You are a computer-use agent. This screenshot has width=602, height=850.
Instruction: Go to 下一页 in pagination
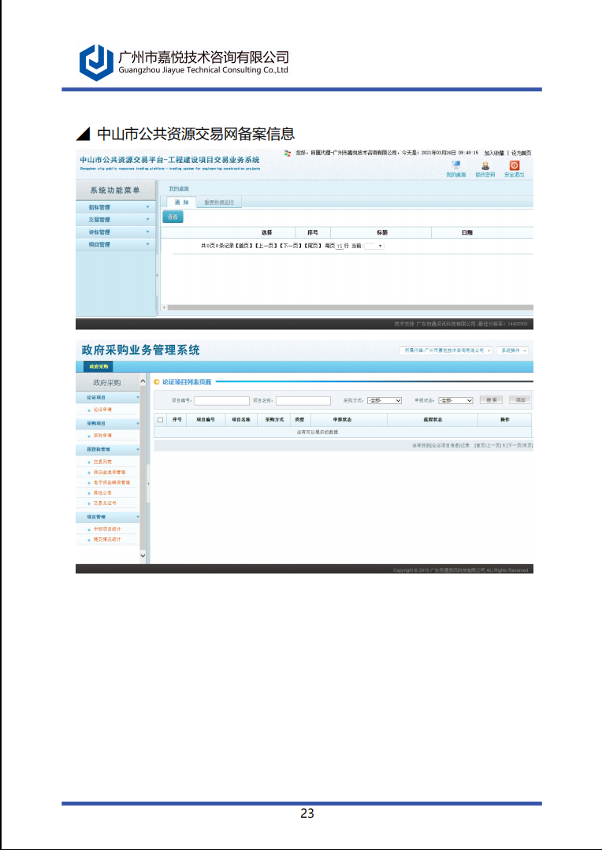pyautogui.click(x=290, y=246)
